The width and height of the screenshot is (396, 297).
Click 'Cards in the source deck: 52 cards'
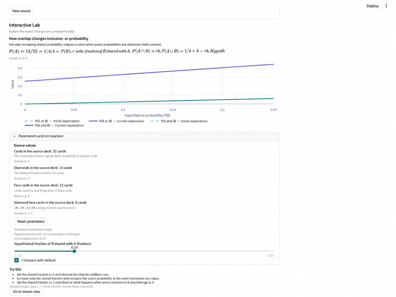[40, 151]
